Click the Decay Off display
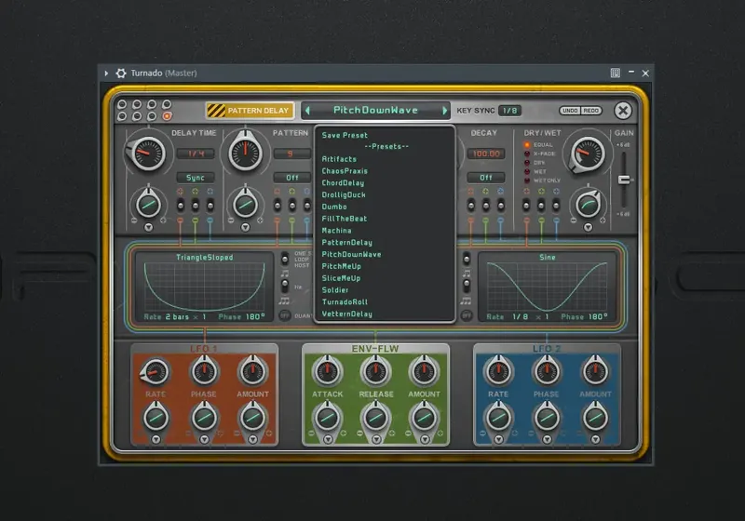The height and width of the screenshot is (521, 745). click(x=486, y=178)
